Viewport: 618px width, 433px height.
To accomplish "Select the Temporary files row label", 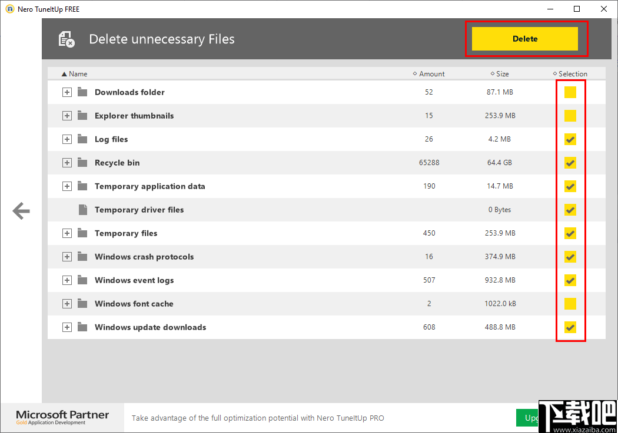I will 126,233.
